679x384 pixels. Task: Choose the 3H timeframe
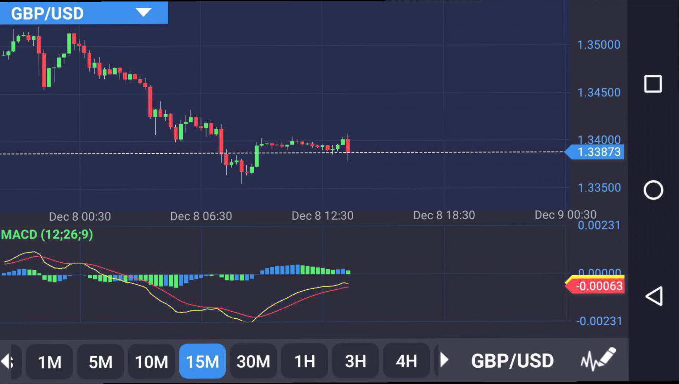coord(355,361)
